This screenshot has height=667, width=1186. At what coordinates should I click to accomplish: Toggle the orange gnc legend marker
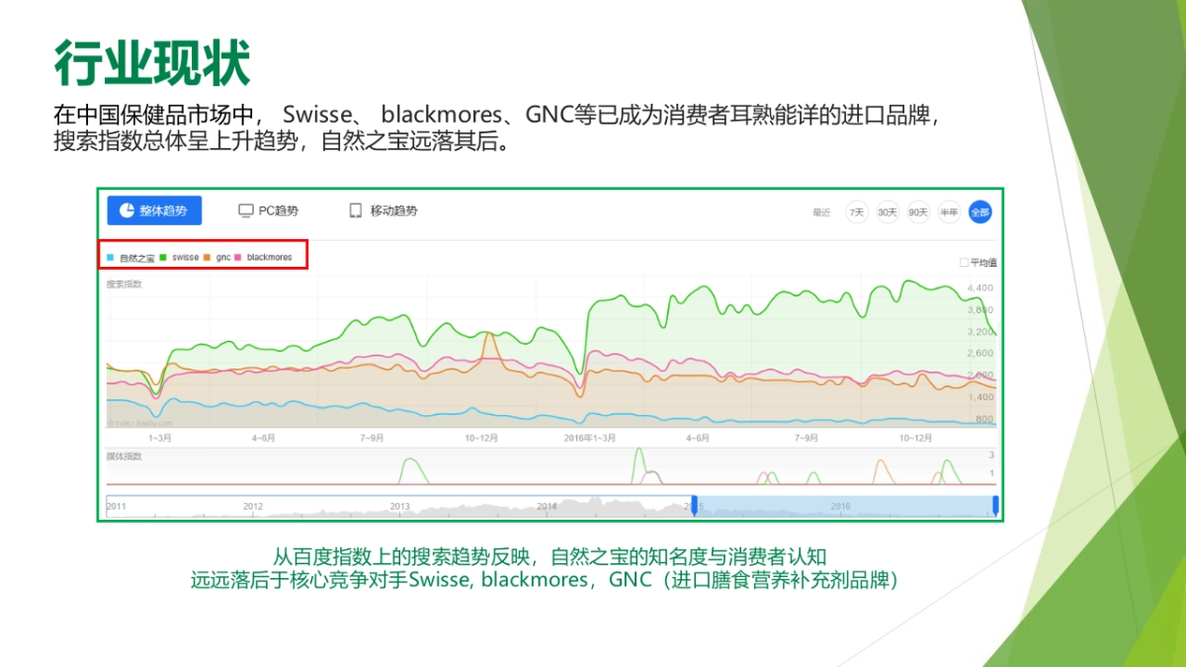tap(207, 258)
